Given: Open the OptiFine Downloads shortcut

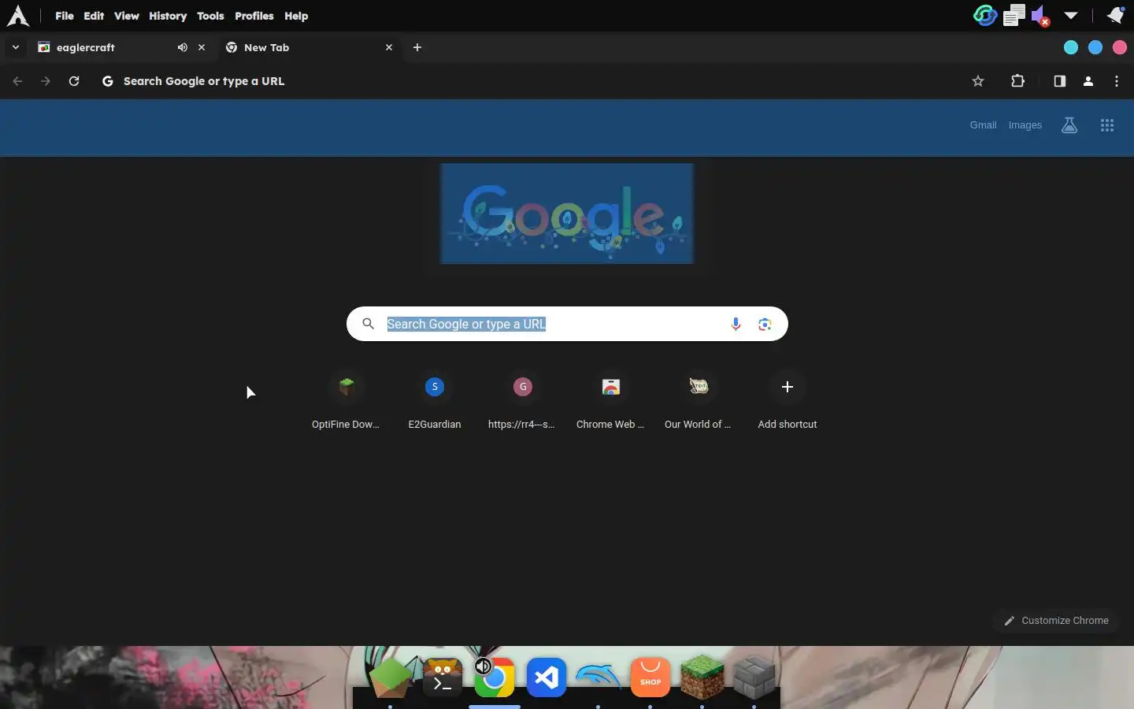Looking at the screenshot, I should (x=346, y=400).
